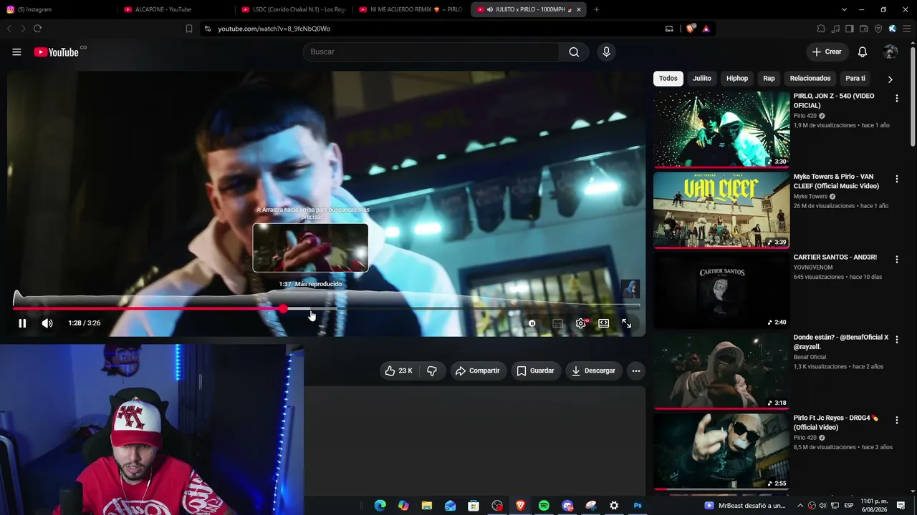The width and height of the screenshot is (917, 515).
Task: Click the YouTube search input field
Action: coord(431,51)
